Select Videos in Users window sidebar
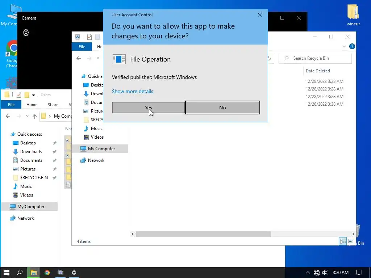Screen dimensions: 371x278 26,195
